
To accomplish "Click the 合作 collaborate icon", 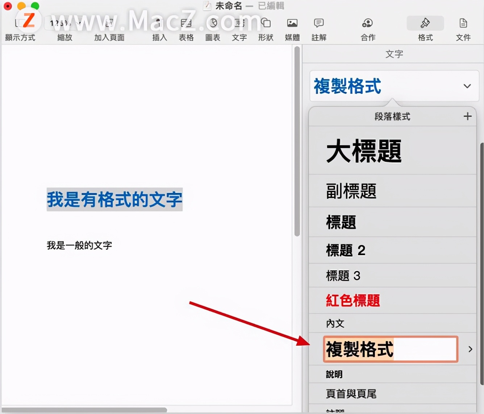I will [368, 24].
